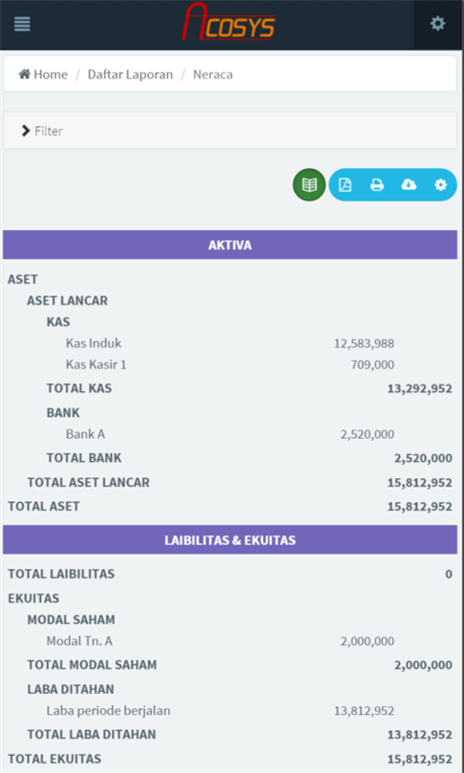Screen dimensions: 464x773
Task: Click the Kas Kasir 1 row
Action: tap(230, 365)
